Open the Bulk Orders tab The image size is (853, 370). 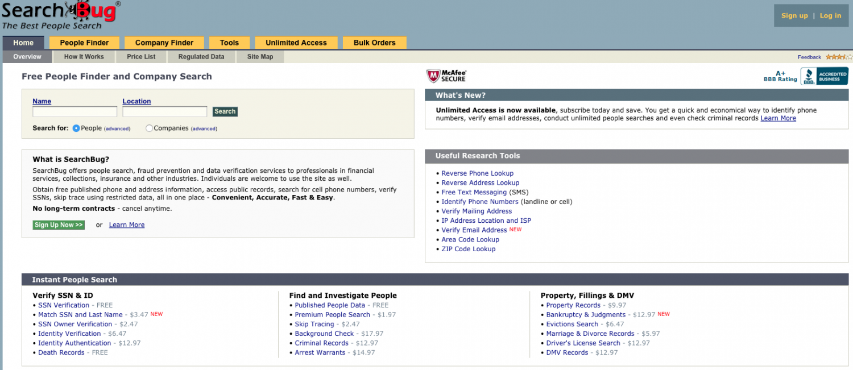[x=374, y=43]
